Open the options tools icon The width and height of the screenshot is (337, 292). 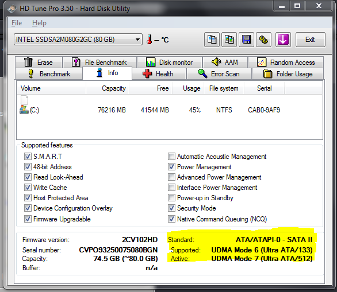[x=263, y=40]
